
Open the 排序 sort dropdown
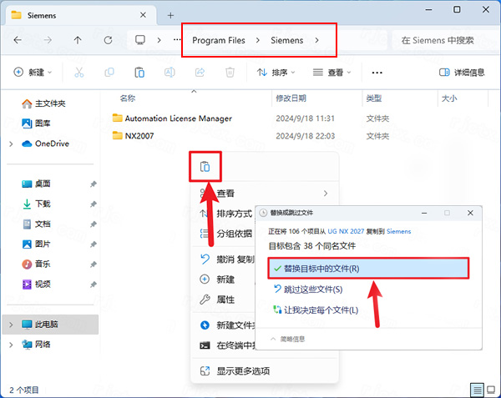277,73
